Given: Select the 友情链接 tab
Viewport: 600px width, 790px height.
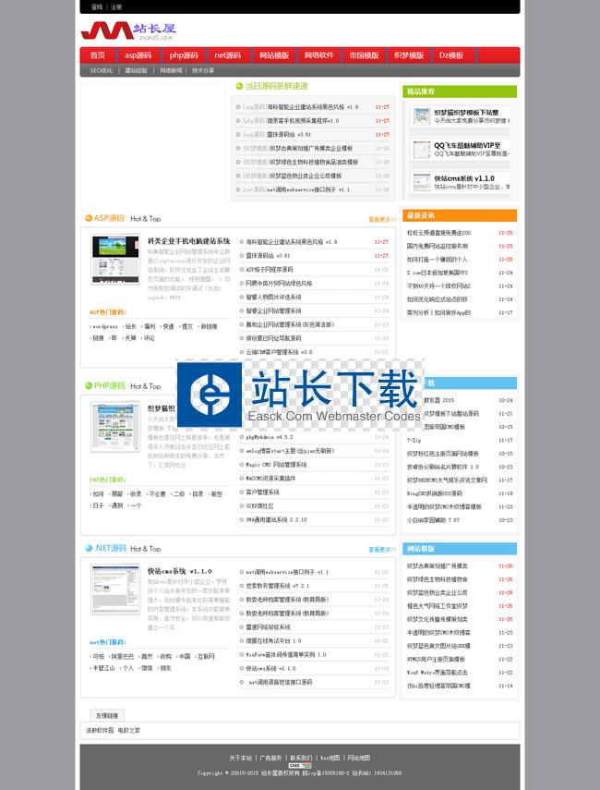Looking at the screenshot, I should coord(107,715).
